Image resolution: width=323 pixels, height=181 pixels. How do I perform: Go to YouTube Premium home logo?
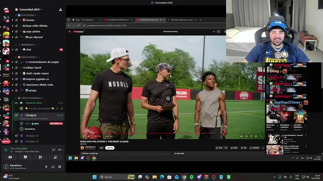(x=78, y=32)
